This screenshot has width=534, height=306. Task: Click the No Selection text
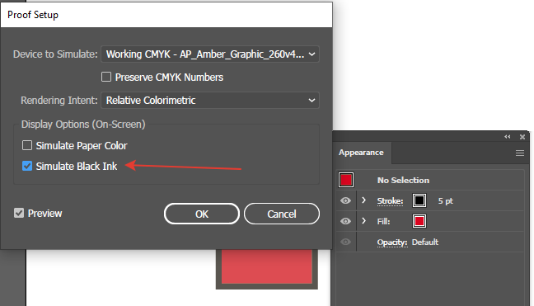(x=403, y=181)
